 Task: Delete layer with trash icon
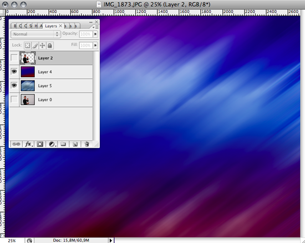[x=87, y=144]
